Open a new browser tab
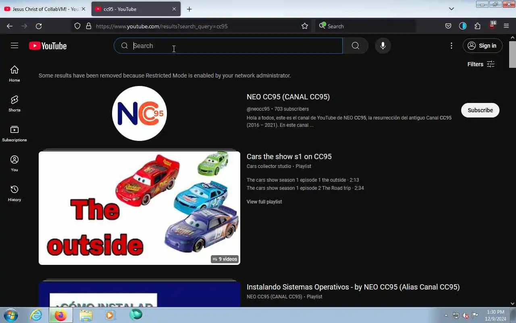 [189, 9]
